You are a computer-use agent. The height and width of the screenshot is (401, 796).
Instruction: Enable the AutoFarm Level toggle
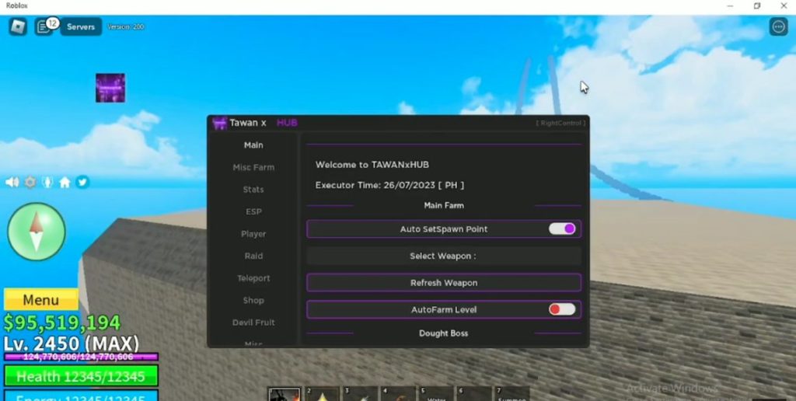pos(562,309)
